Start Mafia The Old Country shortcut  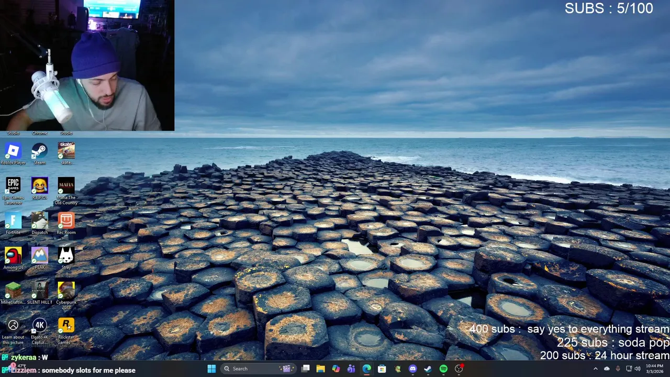(66, 191)
